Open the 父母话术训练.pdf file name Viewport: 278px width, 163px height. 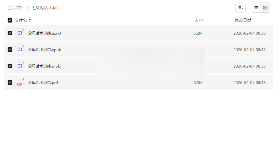43,83
